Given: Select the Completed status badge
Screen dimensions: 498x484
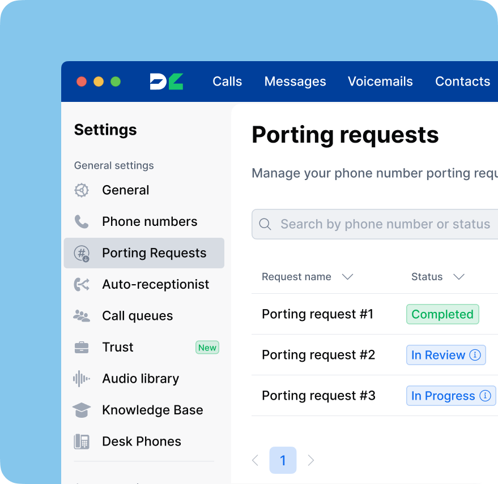Looking at the screenshot, I should click(x=442, y=314).
